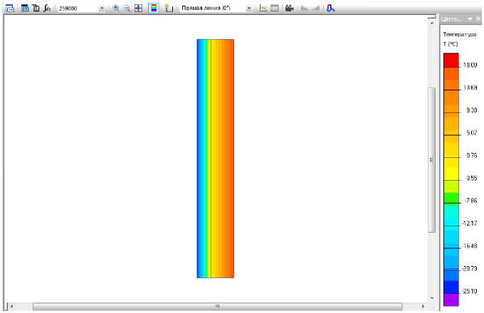Viewport: 484px width, 313px height.
Task: Click the -3.55 legend value
Action: click(470, 179)
